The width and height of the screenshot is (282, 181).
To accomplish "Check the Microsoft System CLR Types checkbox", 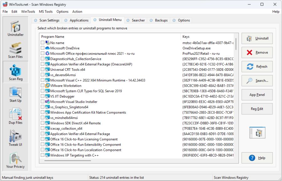I will coord(42,90).
